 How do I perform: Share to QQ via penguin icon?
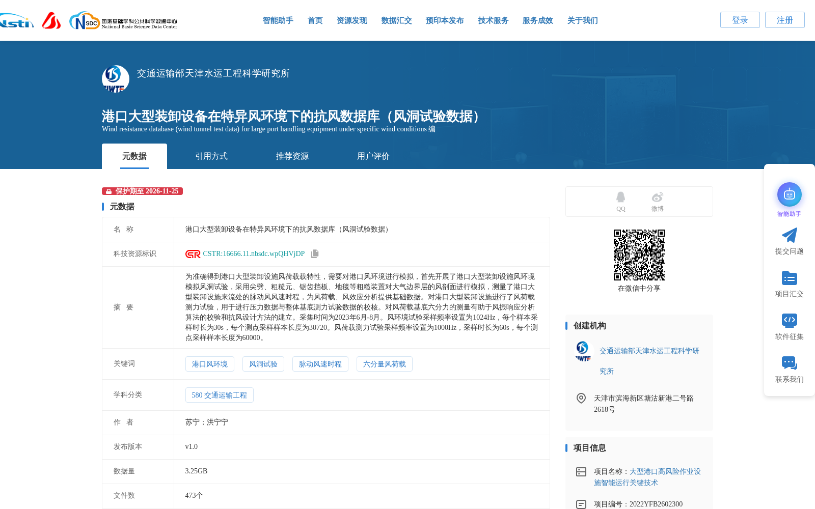point(620,197)
